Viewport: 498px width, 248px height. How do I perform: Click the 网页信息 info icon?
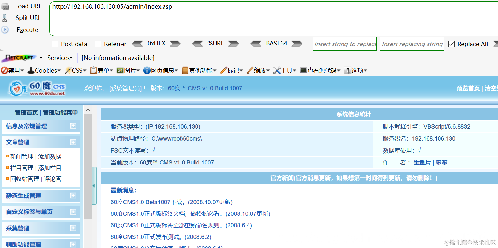point(147,70)
